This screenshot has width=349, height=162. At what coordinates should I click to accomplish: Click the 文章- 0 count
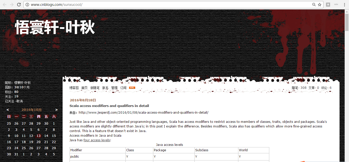[x=314, y=88]
